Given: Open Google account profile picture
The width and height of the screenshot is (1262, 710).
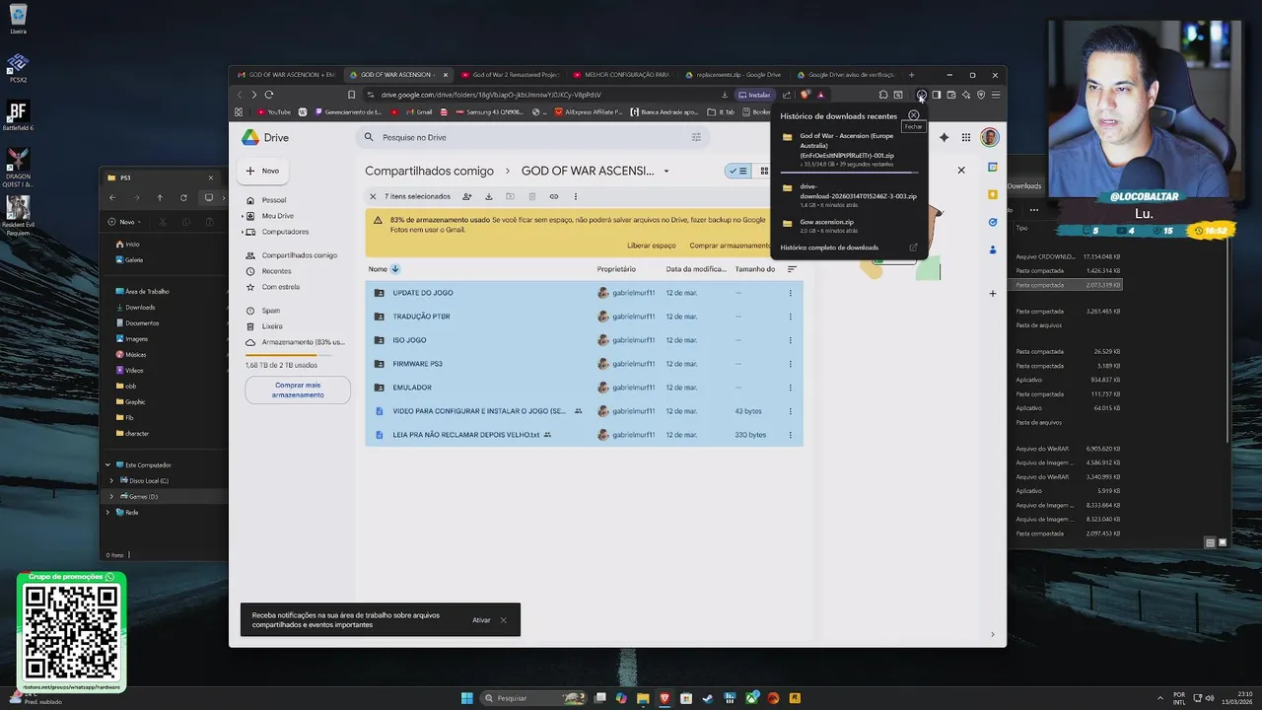Looking at the screenshot, I should click(989, 137).
